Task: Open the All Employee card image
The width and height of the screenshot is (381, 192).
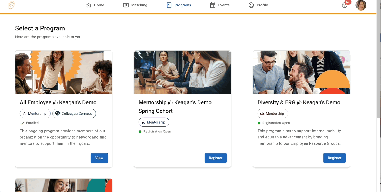Action: (64, 72)
